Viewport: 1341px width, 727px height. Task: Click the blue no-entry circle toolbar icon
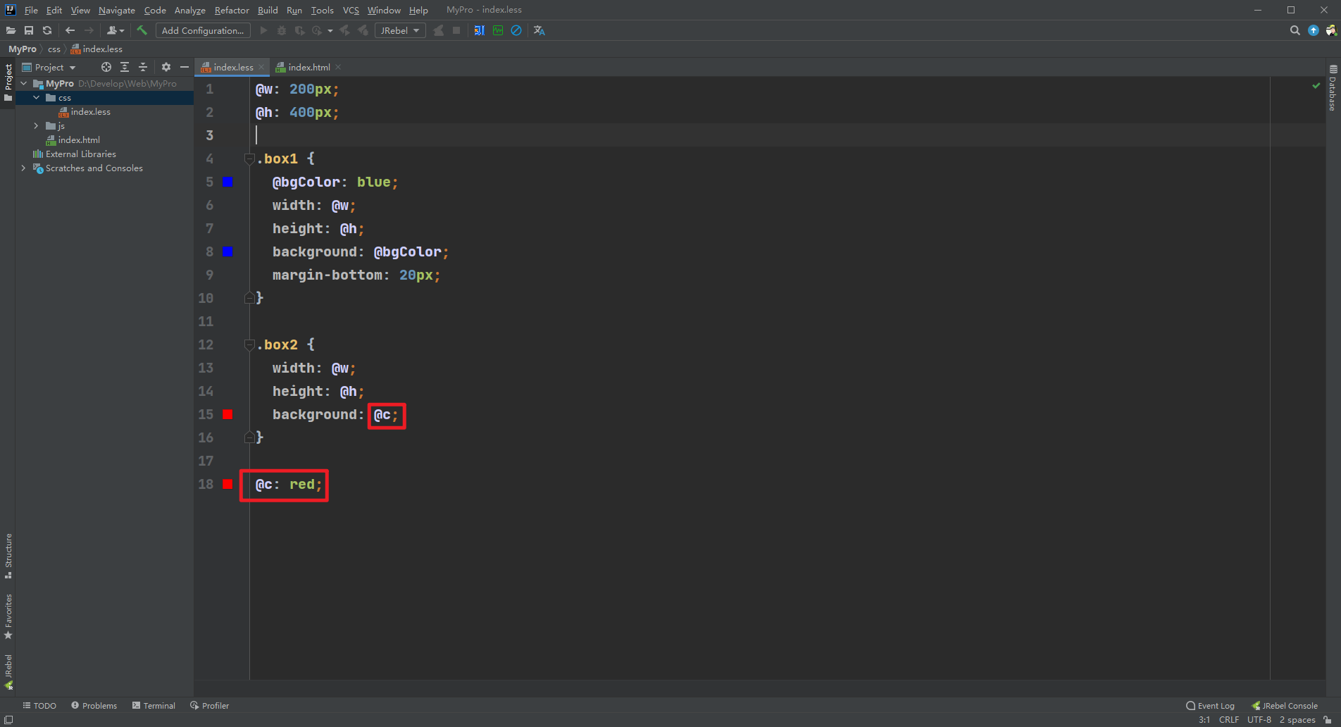point(516,30)
